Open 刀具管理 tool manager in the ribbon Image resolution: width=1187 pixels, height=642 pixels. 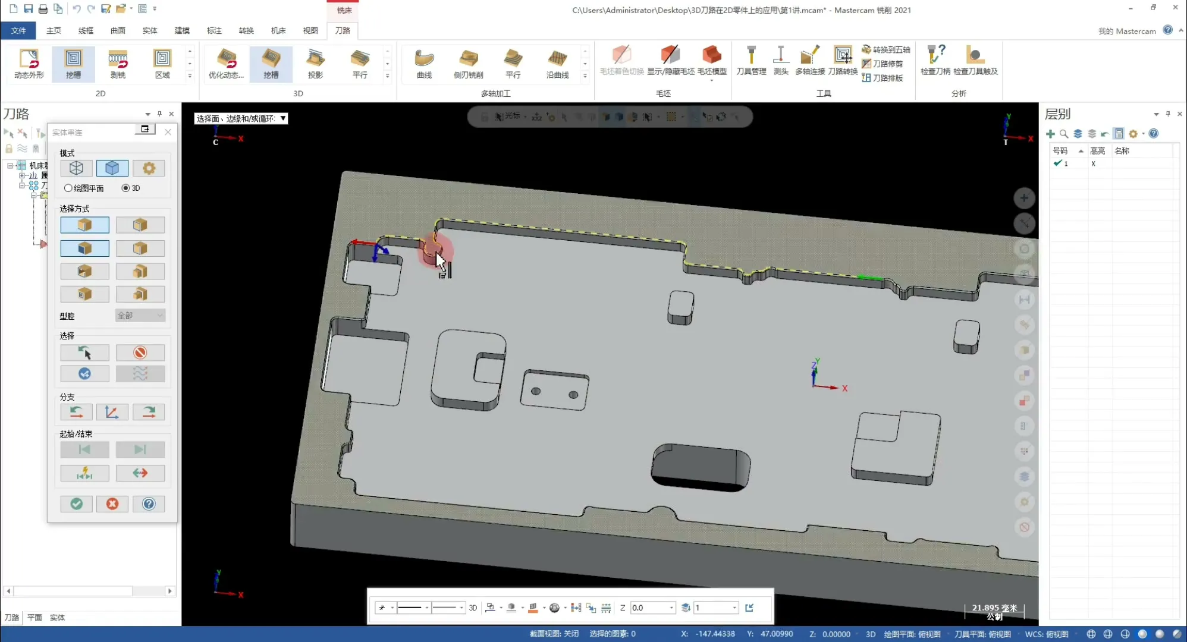pyautogui.click(x=751, y=61)
